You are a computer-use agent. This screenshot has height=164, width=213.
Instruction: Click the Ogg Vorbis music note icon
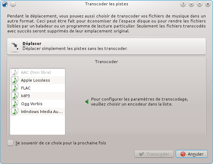click(15, 104)
